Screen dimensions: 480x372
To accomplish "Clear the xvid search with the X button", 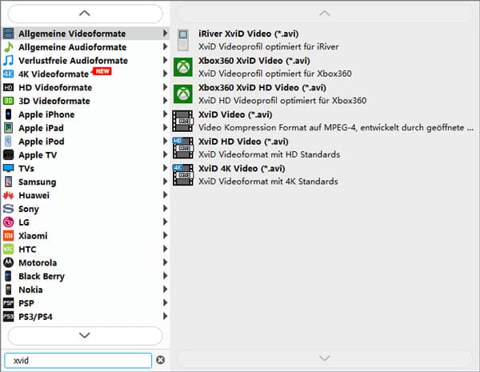I will click(161, 360).
